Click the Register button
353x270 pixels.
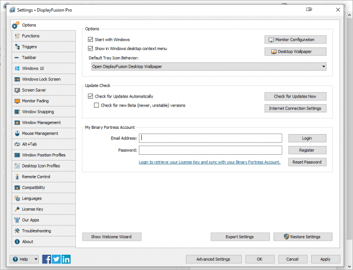point(307,150)
